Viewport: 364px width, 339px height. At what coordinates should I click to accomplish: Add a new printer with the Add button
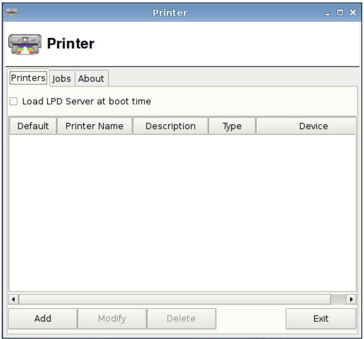point(43,318)
